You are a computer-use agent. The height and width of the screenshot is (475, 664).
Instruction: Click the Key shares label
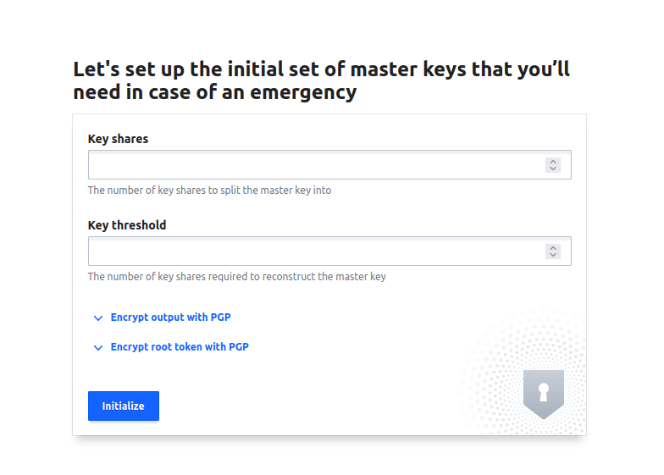coord(118,139)
